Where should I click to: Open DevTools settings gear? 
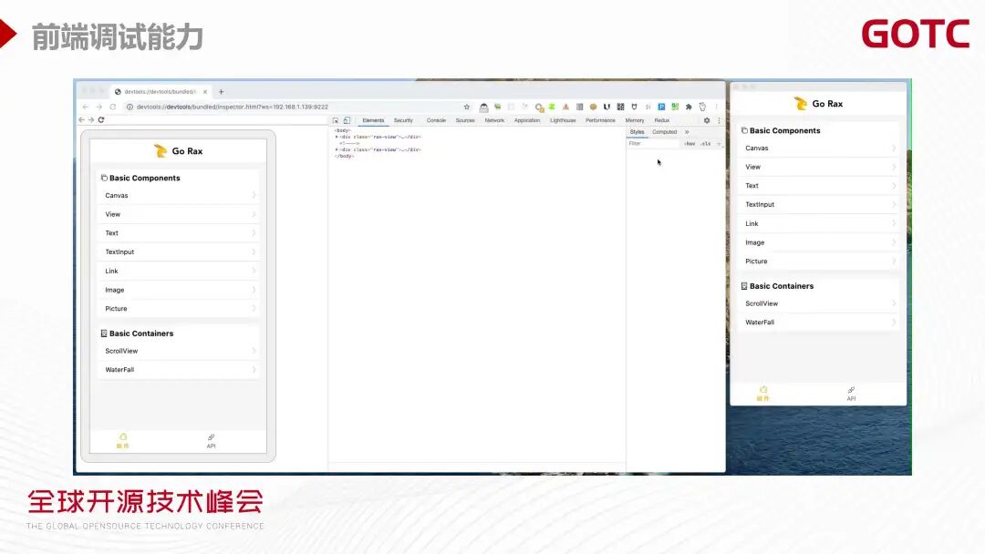tap(707, 120)
